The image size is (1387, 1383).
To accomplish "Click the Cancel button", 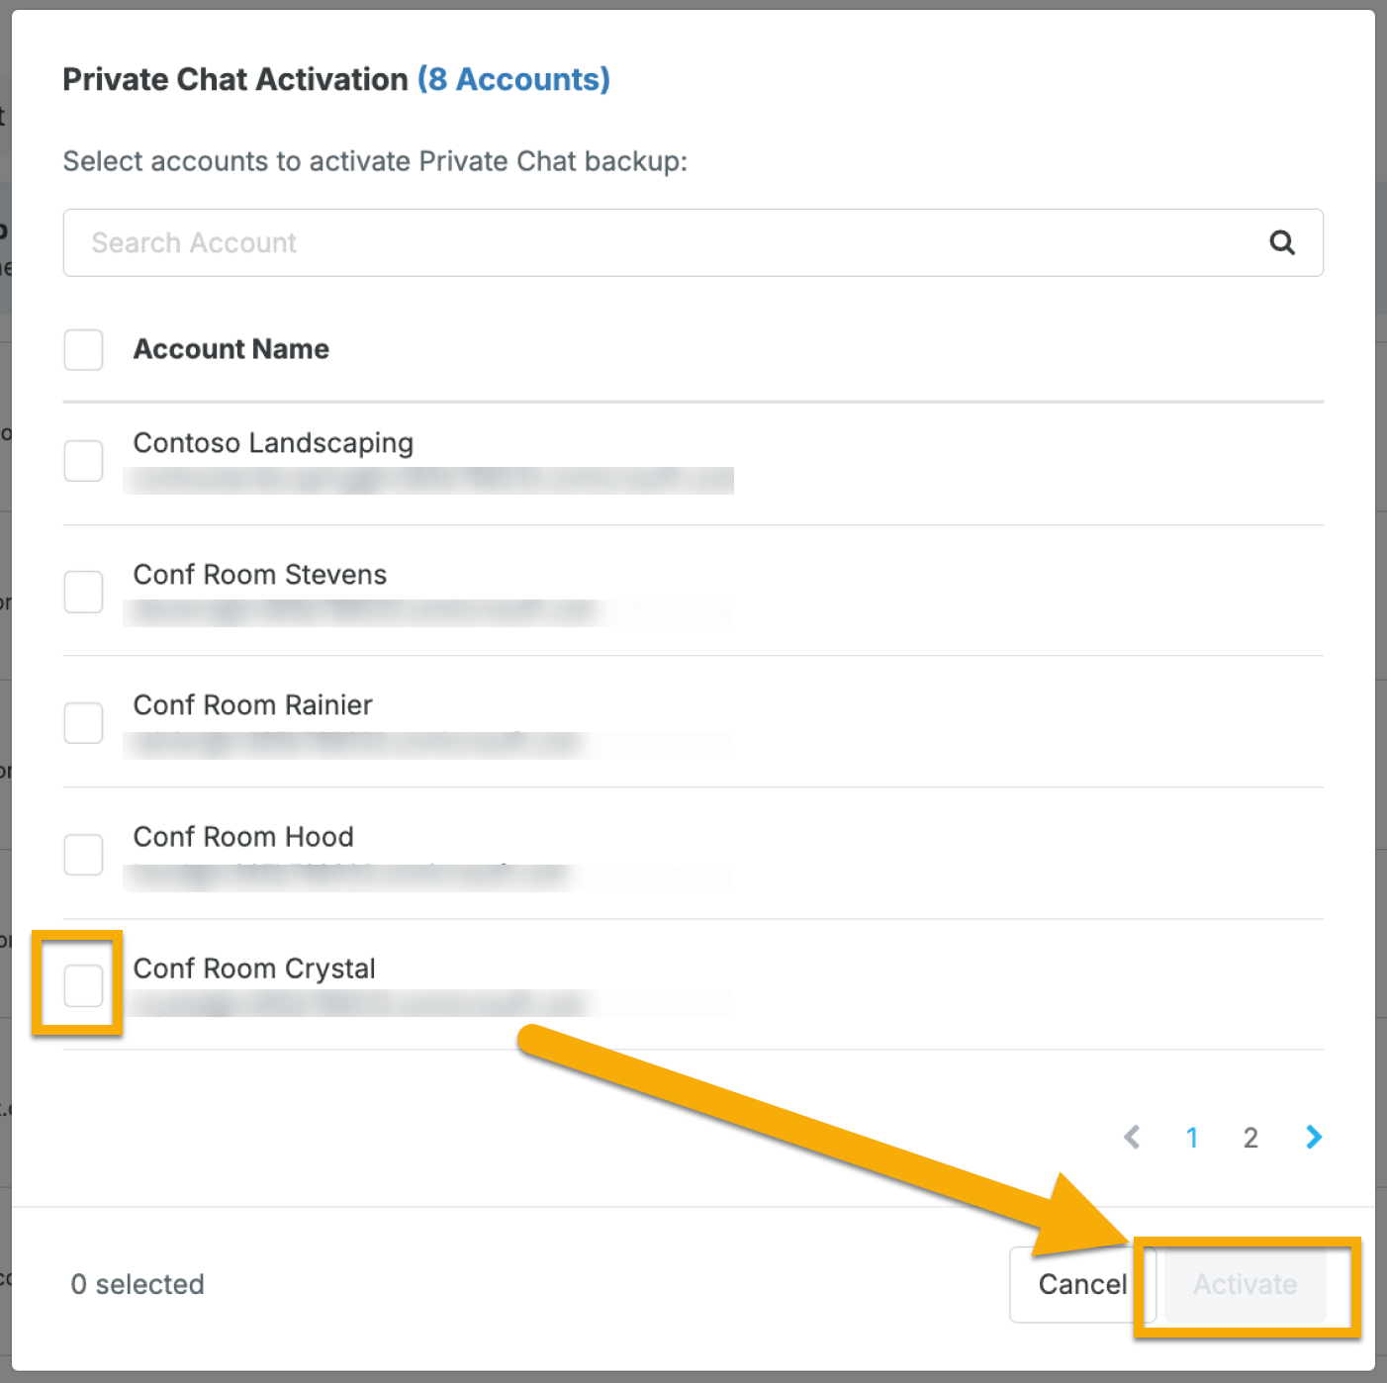I will point(1082,1284).
